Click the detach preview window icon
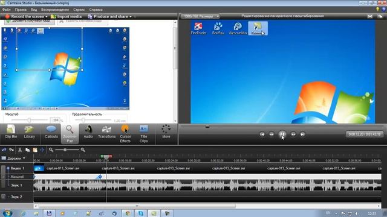 point(380,16)
